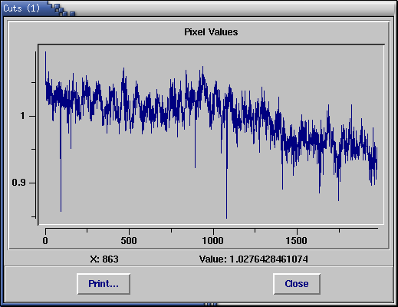Click the checkered title bar decoration icon
Screen dimensions: 398x307
(62, 9)
